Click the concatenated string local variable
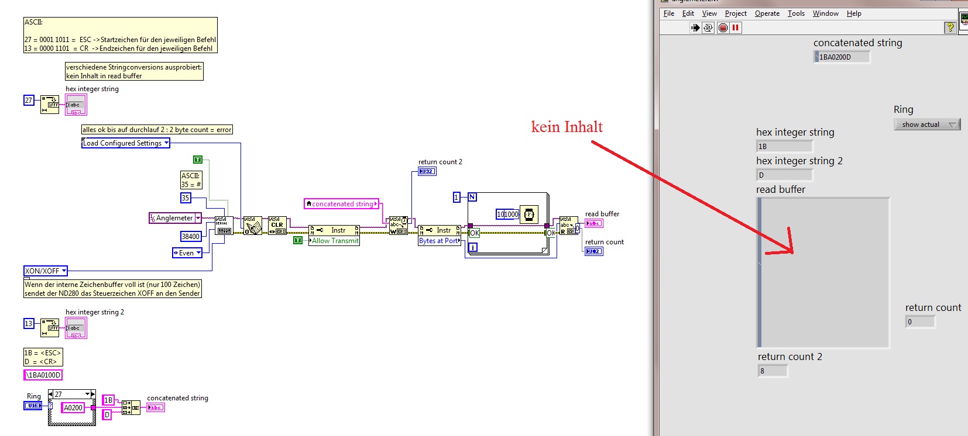This screenshot has width=968, height=436. 342,204
